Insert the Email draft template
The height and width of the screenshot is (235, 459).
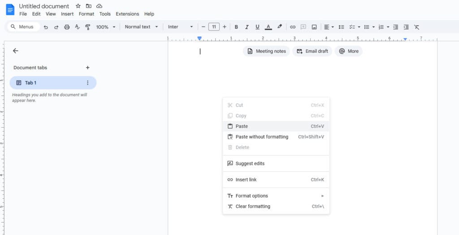tap(312, 51)
